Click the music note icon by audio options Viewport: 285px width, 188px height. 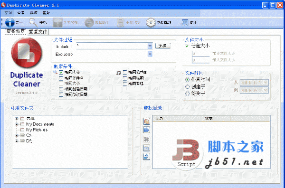click(x=118, y=73)
